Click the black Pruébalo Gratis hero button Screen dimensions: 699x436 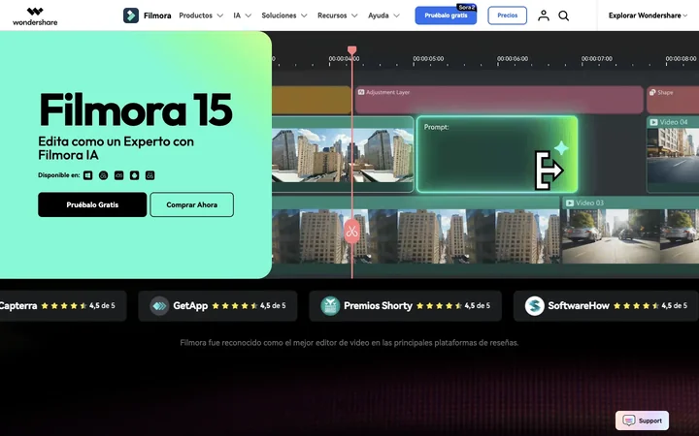pyautogui.click(x=92, y=204)
